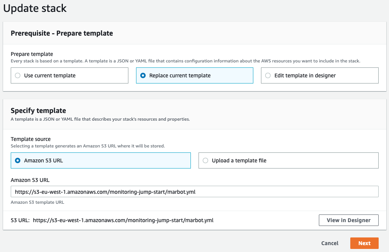Click the Template source field label

click(x=31, y=139)
